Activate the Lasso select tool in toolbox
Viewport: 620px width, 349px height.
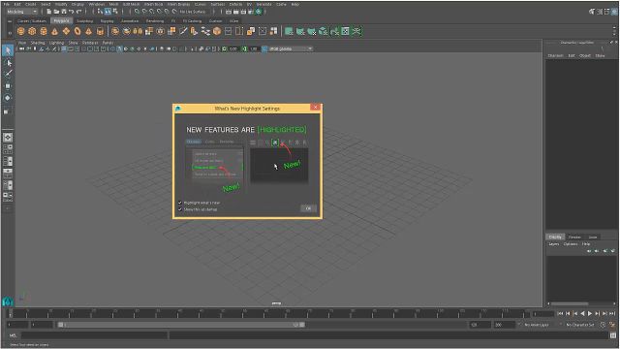(8, 63)
